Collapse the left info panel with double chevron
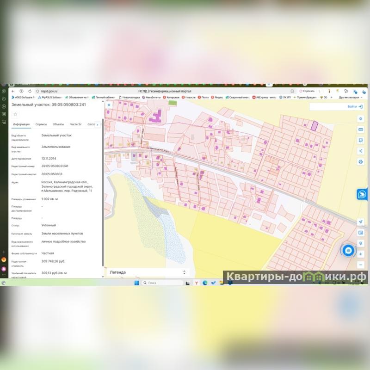Image resolution: width=370 pixels, height=370 pixels. [109, 105]
